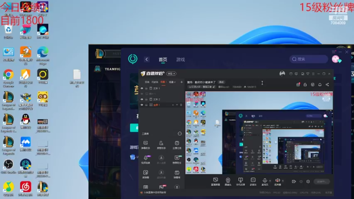Expand the toolbox with the round more button

[x=180, y=134]
